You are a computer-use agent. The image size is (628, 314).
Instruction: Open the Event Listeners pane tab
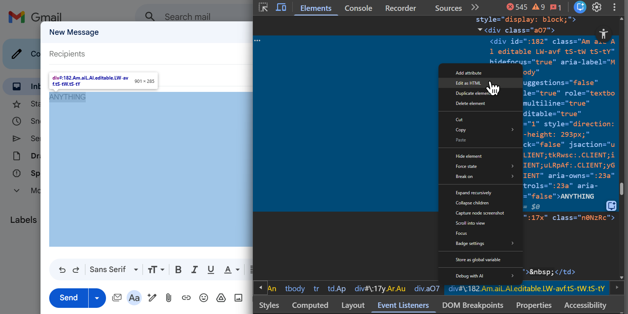403,305
